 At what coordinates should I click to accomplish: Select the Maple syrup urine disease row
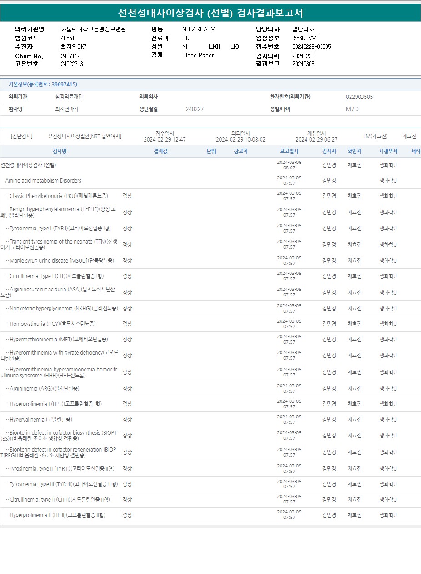point(61,261)
